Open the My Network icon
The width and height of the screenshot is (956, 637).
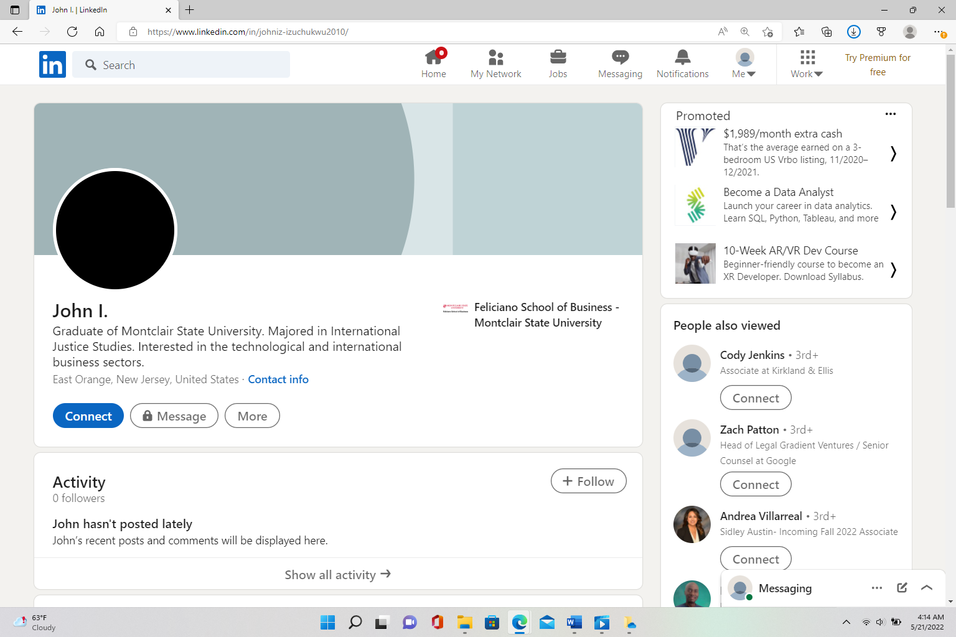[x=496, y=64]
